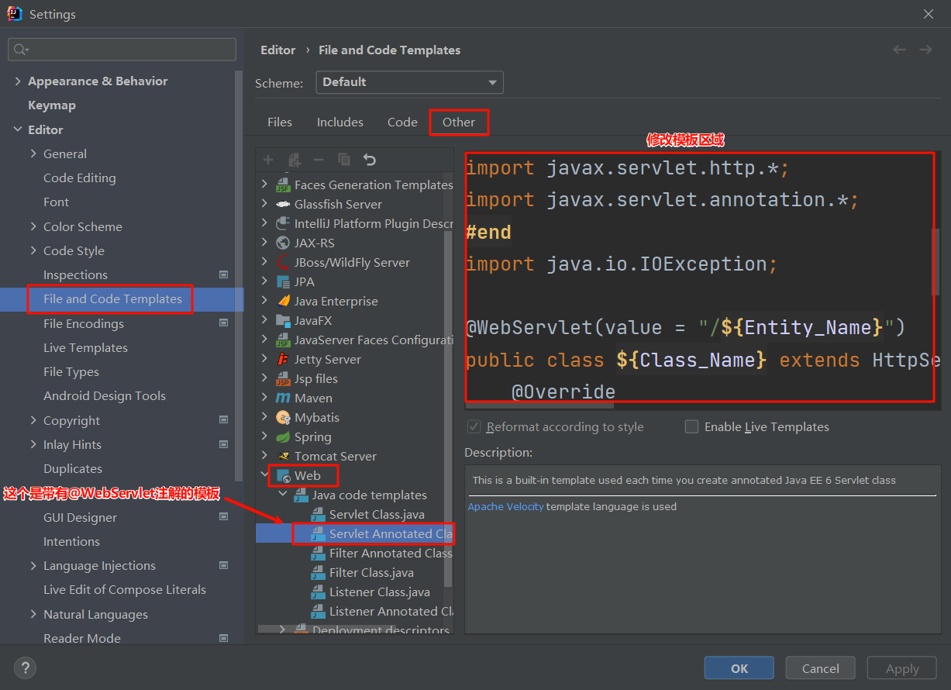Click the settings search field

coord(122,50)
